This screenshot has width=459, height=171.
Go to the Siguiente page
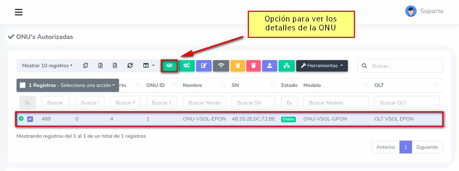[x=427, y=147]
